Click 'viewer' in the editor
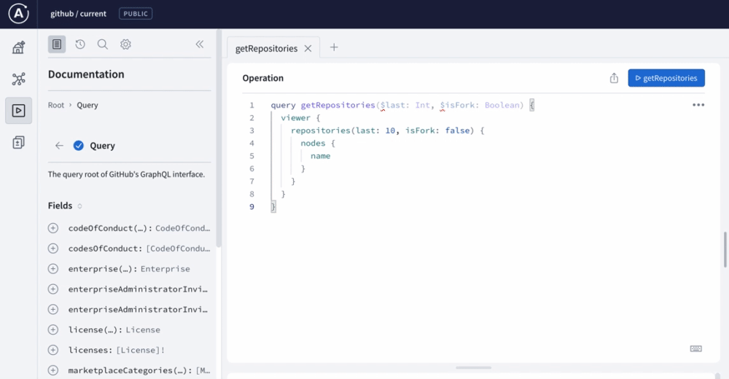The image size is (729, 379). (x=295, y=117)
